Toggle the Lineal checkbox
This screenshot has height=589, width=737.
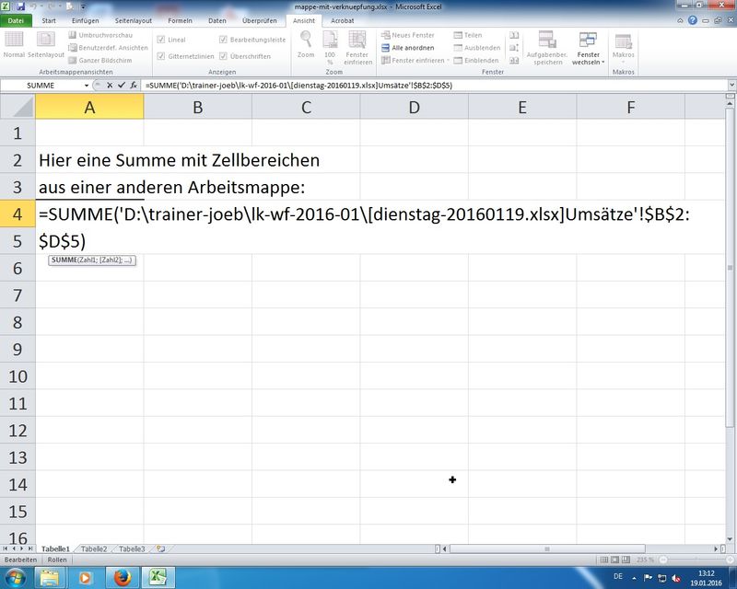coord(161,40)
